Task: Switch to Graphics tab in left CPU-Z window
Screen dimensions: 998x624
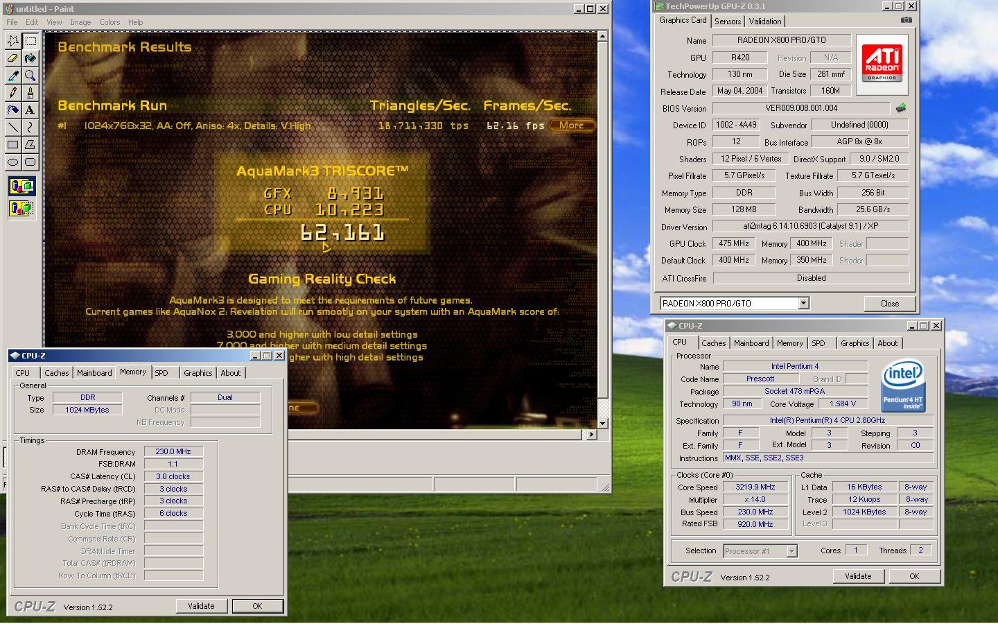Action: (198, 373)
